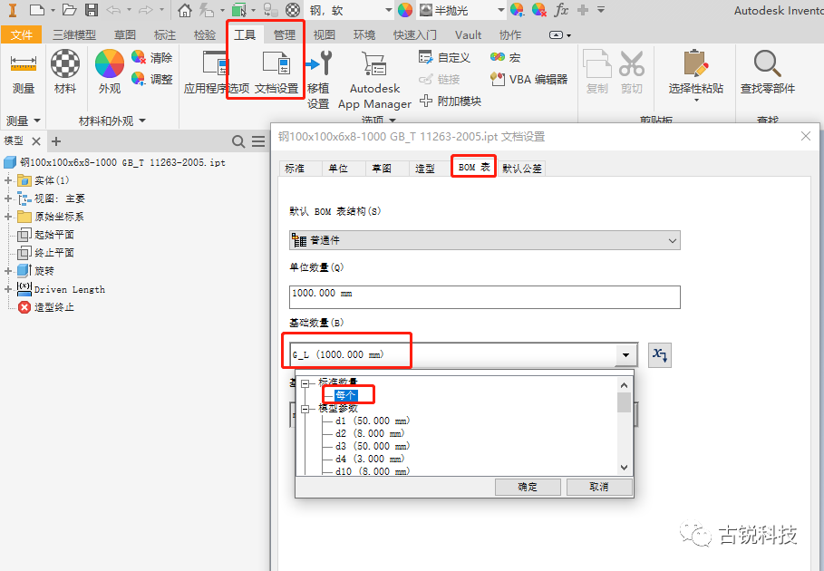Click the Open folder icon
Screen dimensions: 824x571
pos(70,10)
